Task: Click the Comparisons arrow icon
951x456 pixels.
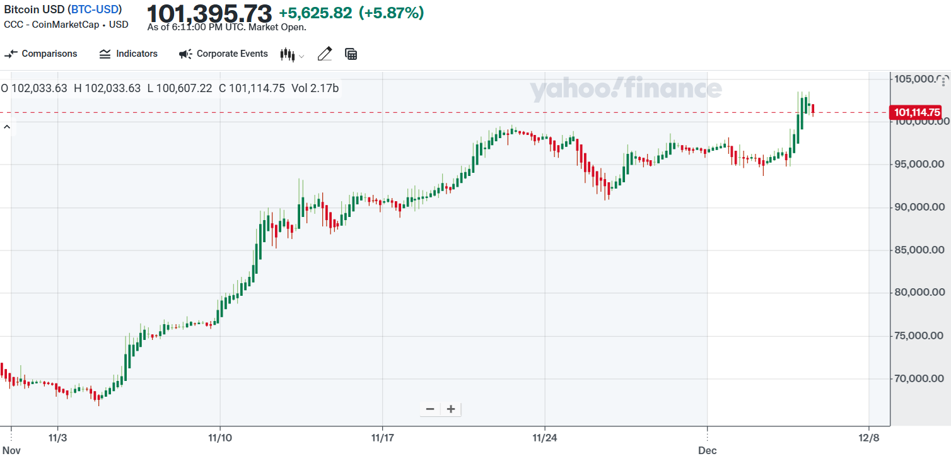Action: [x=11, y=54]
